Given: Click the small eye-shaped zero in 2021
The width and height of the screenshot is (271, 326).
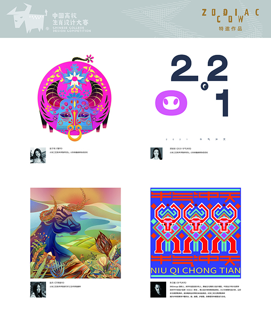Looking at the screenshot, I should click(x=205, y=86).
